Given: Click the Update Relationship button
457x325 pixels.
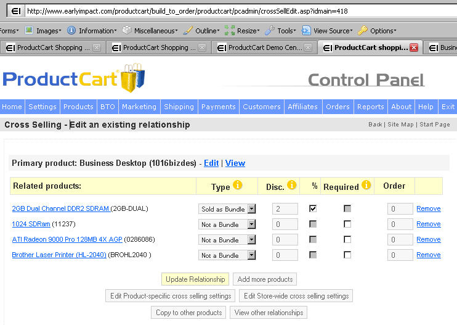Looking at the screenshot, I should point(195,279).
